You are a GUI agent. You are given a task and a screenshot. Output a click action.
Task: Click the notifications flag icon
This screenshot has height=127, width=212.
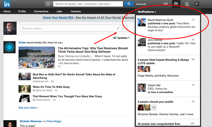point(176,4)
